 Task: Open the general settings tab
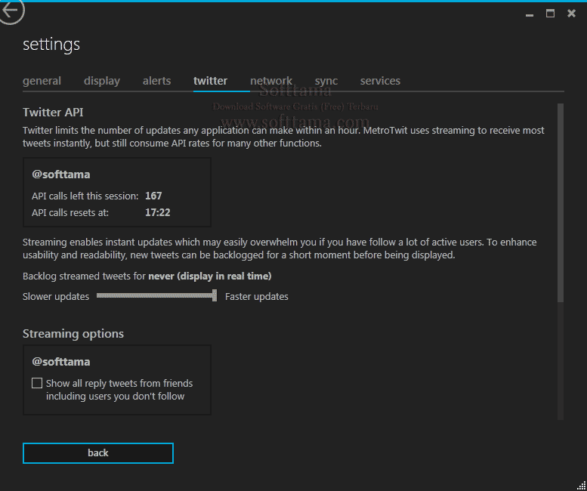click(42, 81)
